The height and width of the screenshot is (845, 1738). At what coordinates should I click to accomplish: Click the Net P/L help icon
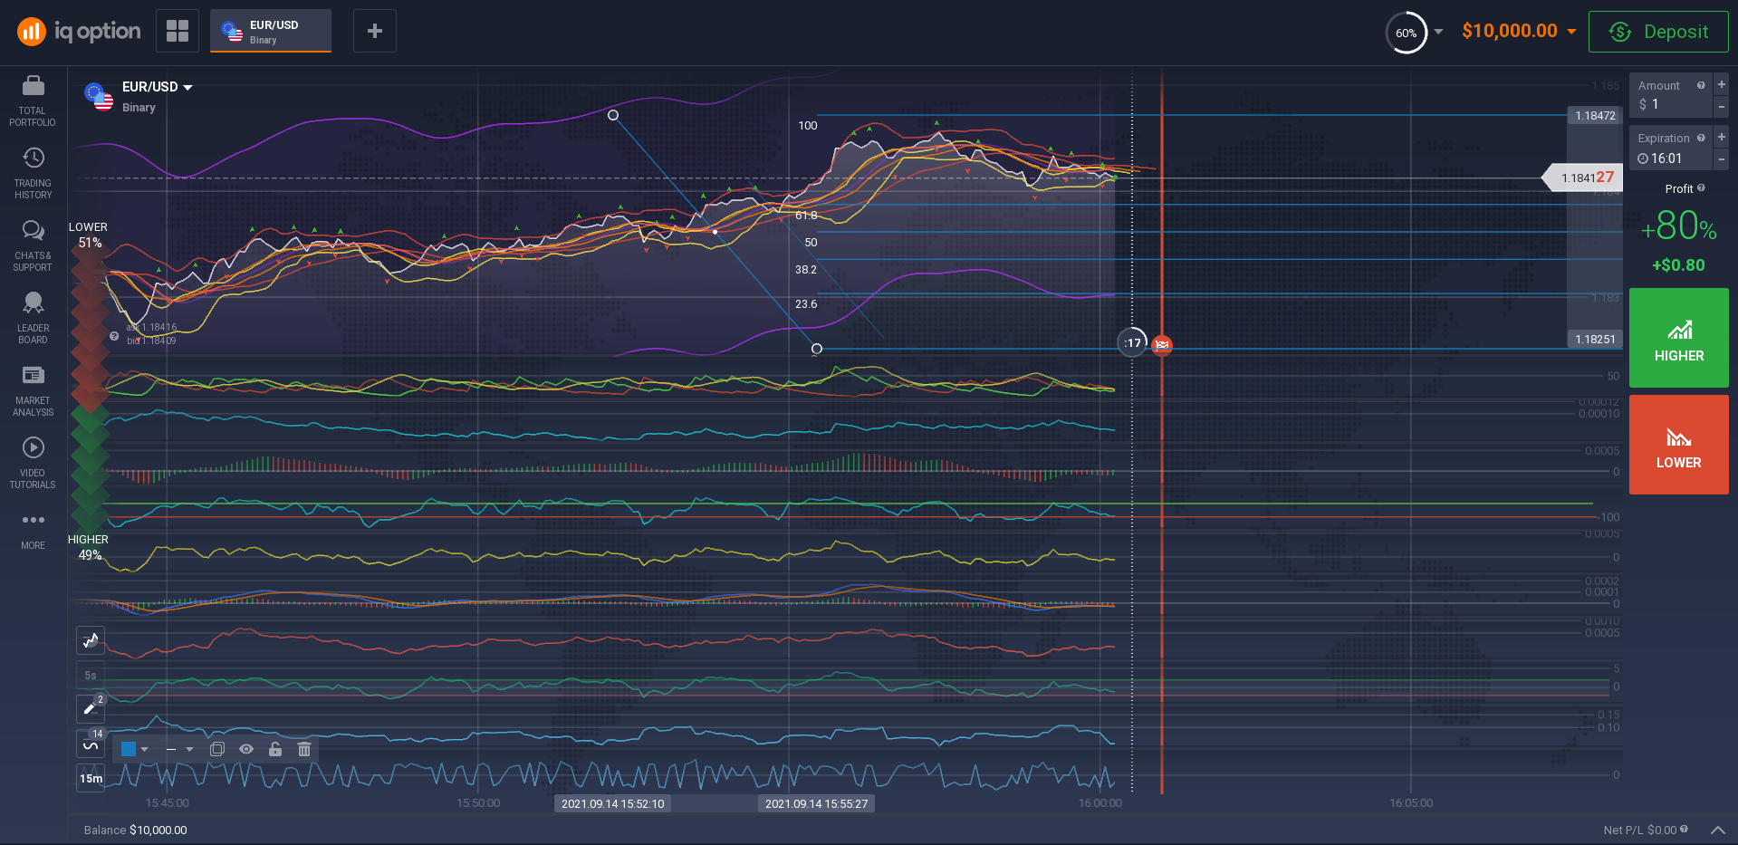click(x=1684, y=829)
